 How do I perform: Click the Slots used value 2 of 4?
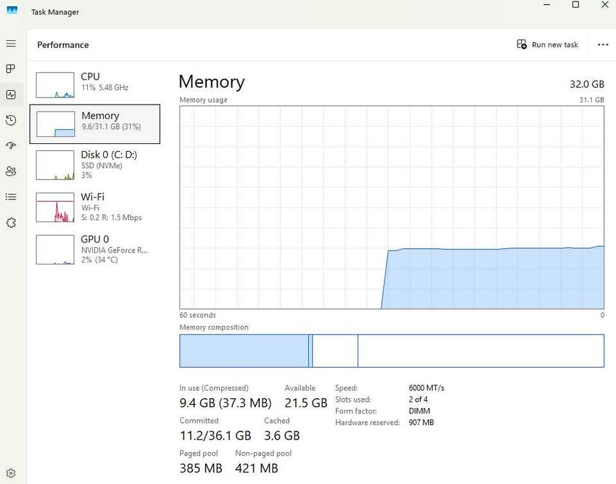tap(418, 400)
